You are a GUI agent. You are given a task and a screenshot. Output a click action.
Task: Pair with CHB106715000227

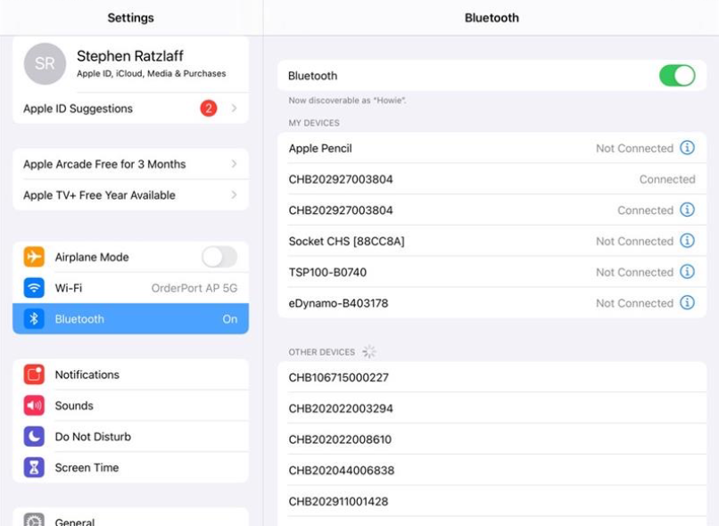pyautogui.click(x=492, y=377)
